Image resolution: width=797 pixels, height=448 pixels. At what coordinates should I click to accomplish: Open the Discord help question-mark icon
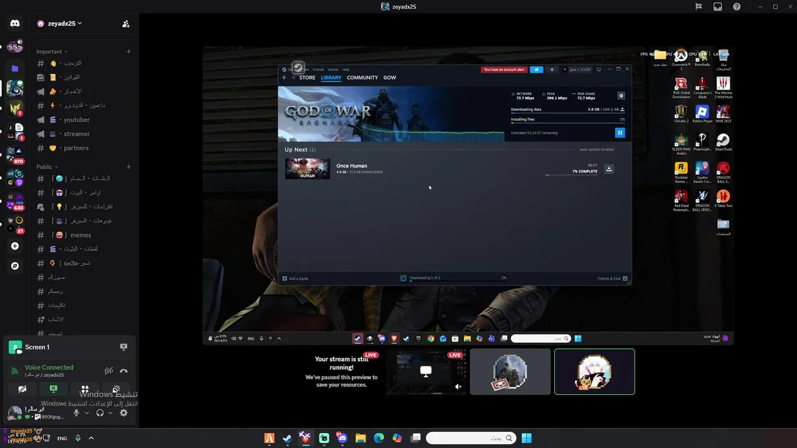pos(737,7)
